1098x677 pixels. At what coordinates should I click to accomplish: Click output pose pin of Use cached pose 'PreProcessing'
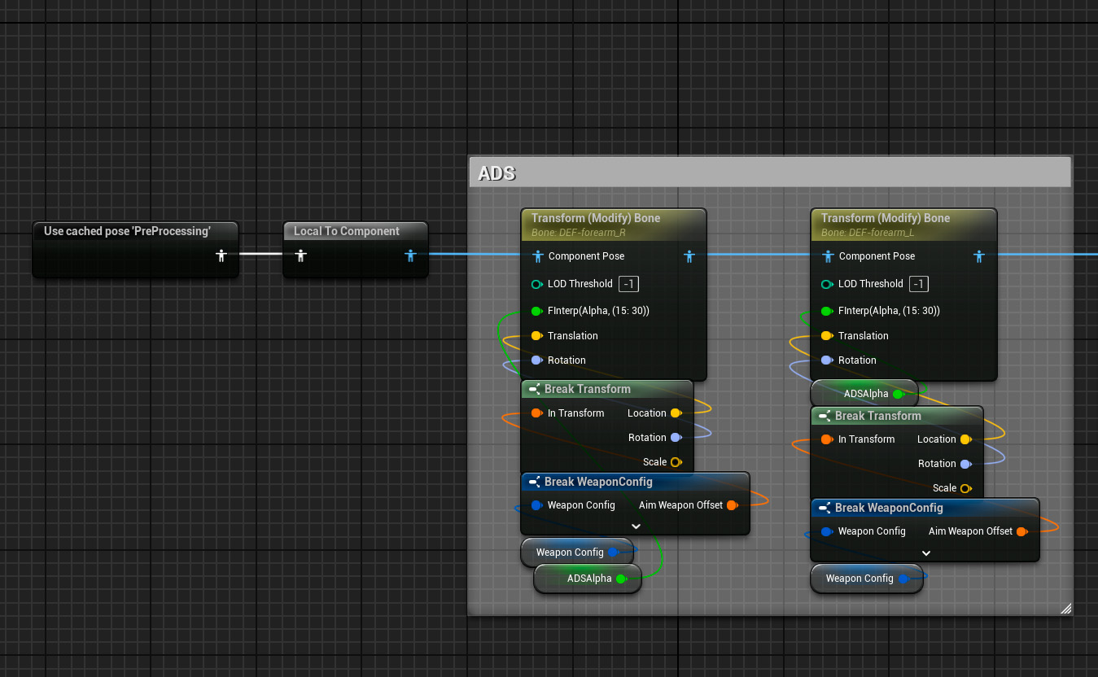(221, 256)
